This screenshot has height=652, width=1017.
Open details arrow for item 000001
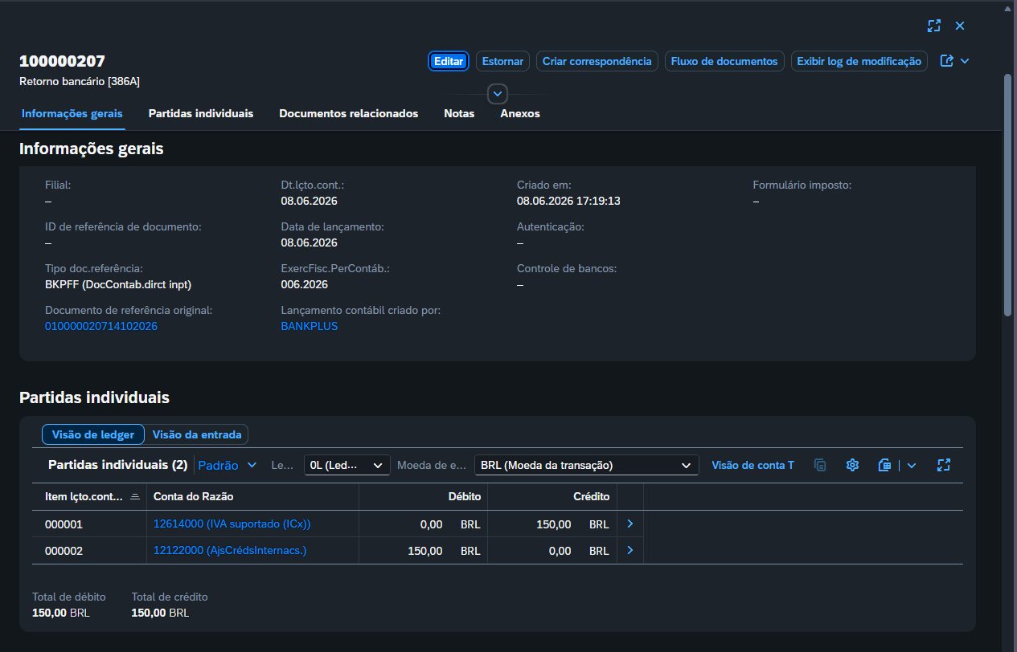tap(629, 524)
